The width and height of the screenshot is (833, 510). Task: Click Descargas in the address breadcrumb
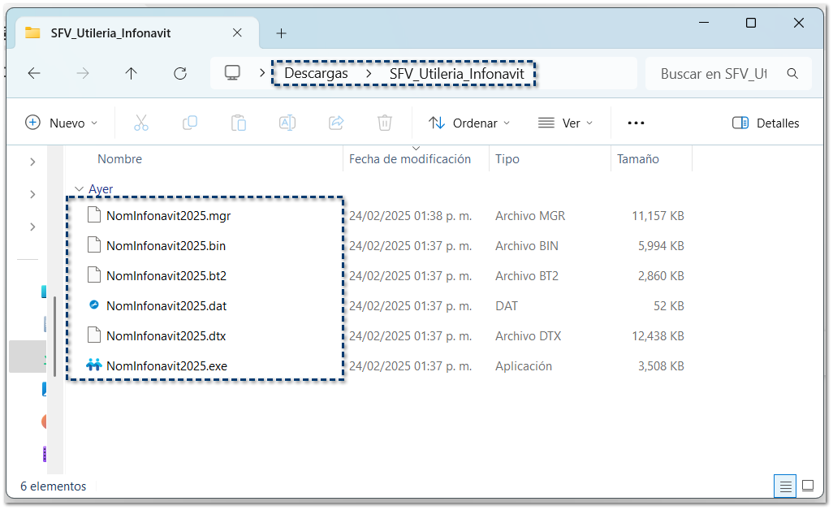tap(316, 73)
